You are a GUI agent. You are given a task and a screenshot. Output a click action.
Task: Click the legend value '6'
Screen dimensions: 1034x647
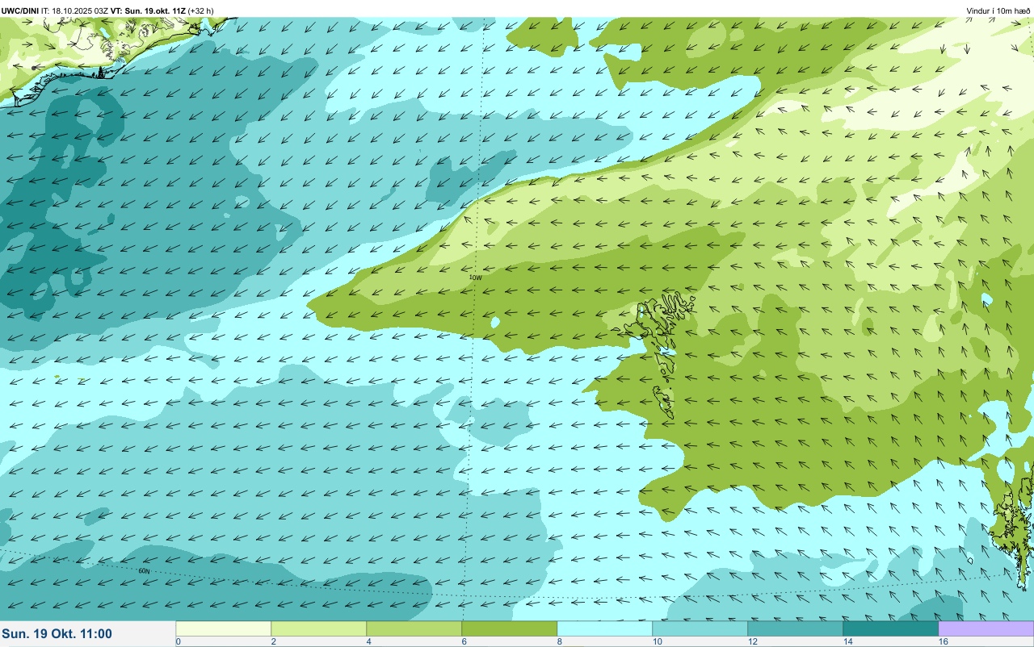pos(464,641)
